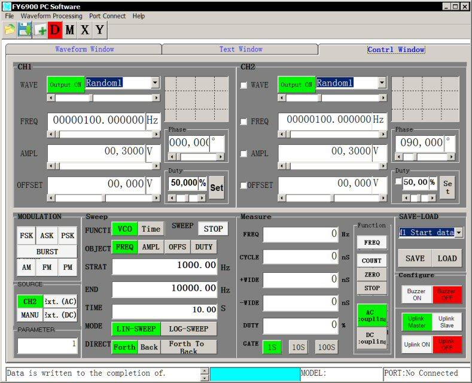Screen dimensions: 472x383
Task: Select BURST modulation
Action: point(47,252)
